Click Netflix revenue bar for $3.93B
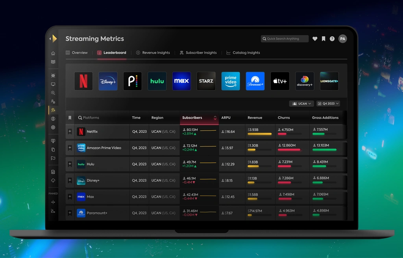Viewport: 403px width, 258px height. click(260, 134)
